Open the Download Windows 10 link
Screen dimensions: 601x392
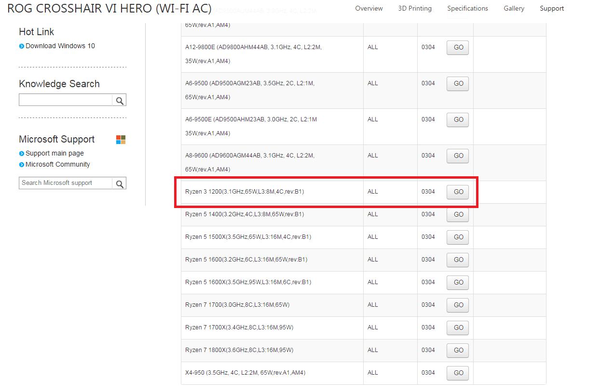point(60,46)
